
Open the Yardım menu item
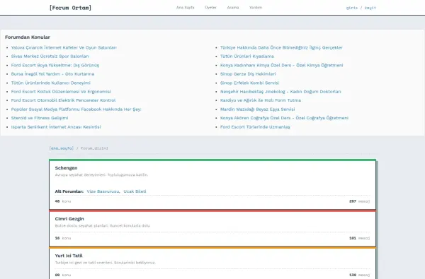pyautogui.click(x=256, y=8)
